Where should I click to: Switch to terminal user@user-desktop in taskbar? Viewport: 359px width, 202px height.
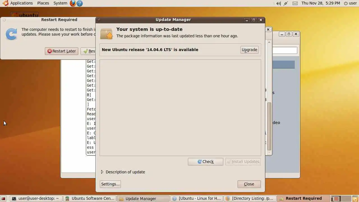pos(36,199)
